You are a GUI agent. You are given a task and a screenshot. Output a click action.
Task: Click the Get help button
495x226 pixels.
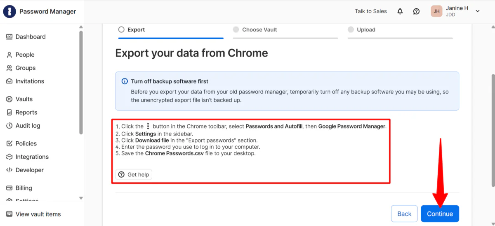(134, 175)
